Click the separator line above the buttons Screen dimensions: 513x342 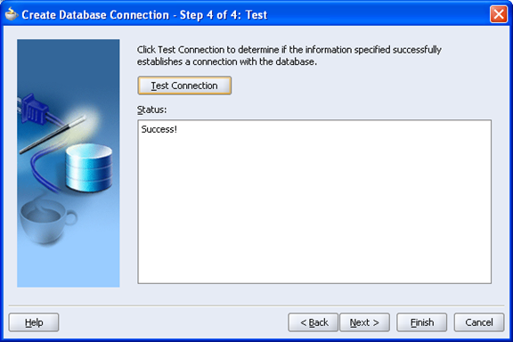tap(256, 306)
